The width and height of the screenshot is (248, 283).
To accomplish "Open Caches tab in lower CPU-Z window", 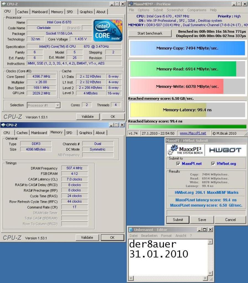I will click(x=22, y=133).
